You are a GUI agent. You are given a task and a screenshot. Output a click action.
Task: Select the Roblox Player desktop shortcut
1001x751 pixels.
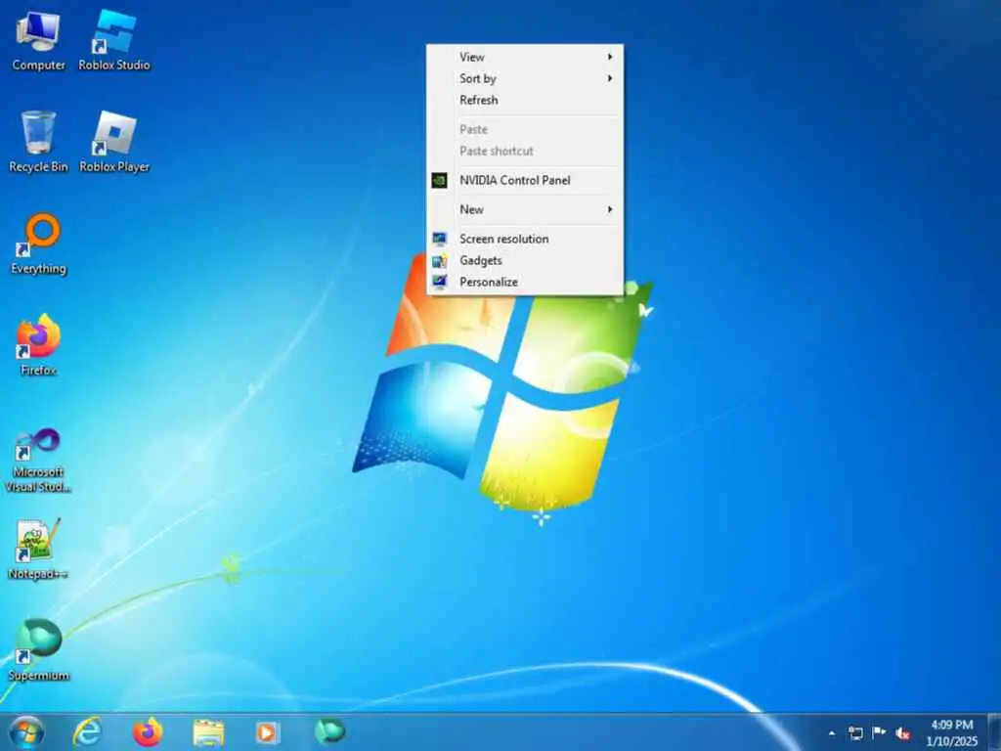click(114, 142)
